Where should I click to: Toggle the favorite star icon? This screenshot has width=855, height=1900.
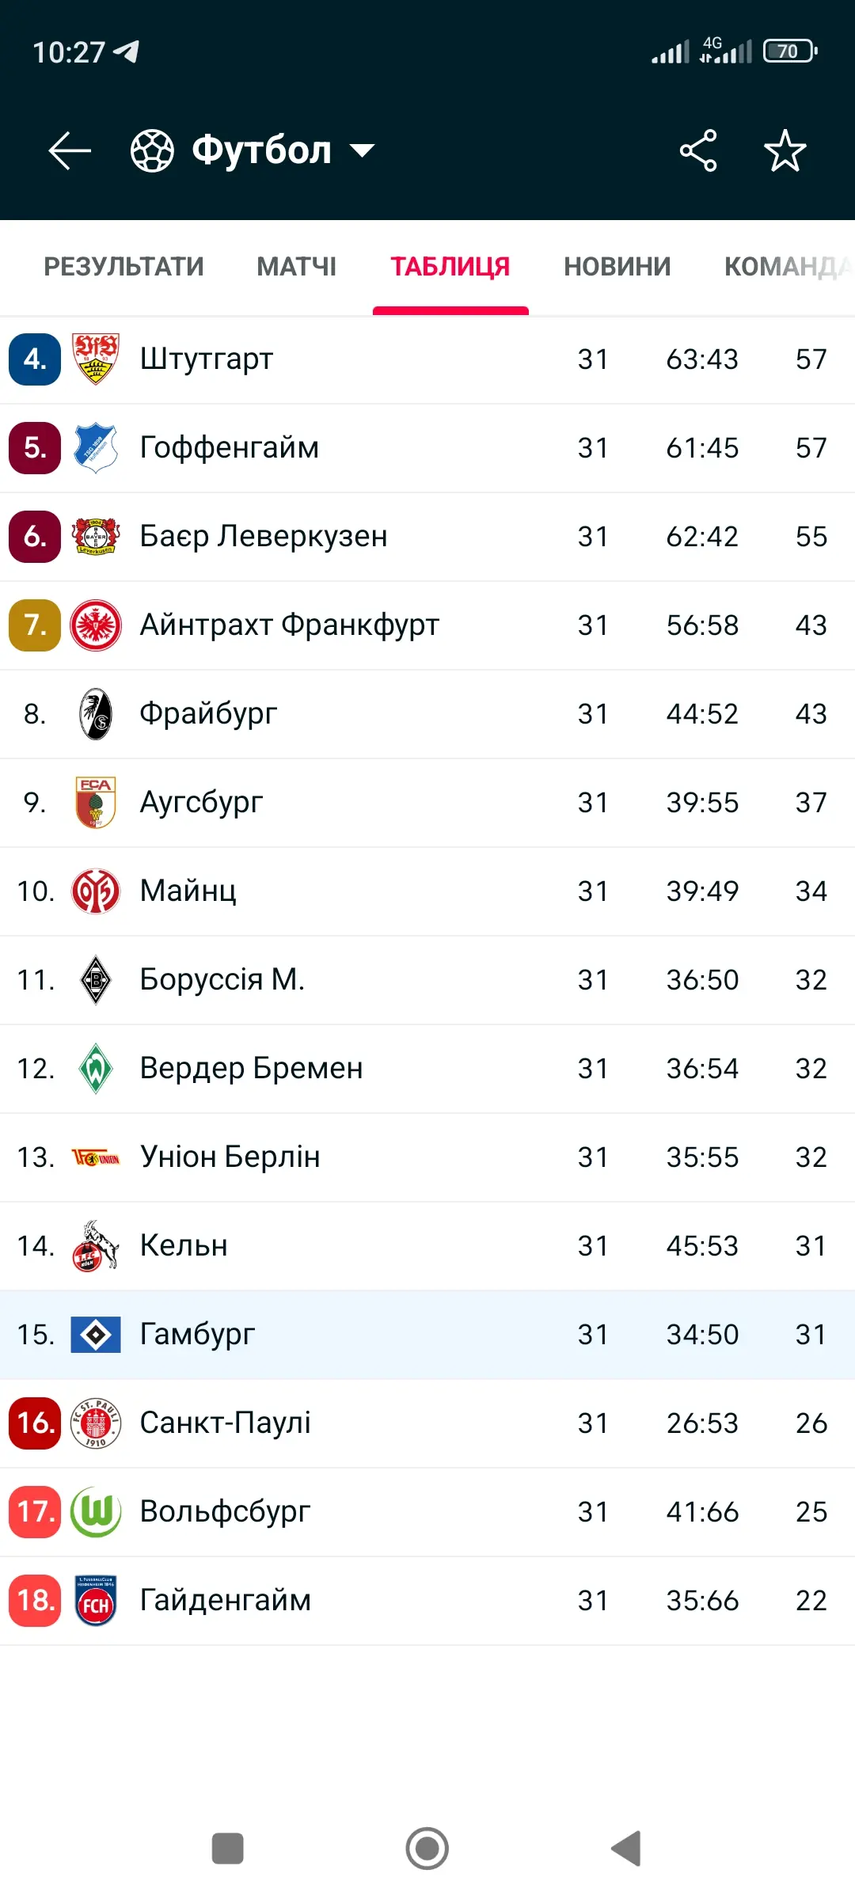coord(785,150)
